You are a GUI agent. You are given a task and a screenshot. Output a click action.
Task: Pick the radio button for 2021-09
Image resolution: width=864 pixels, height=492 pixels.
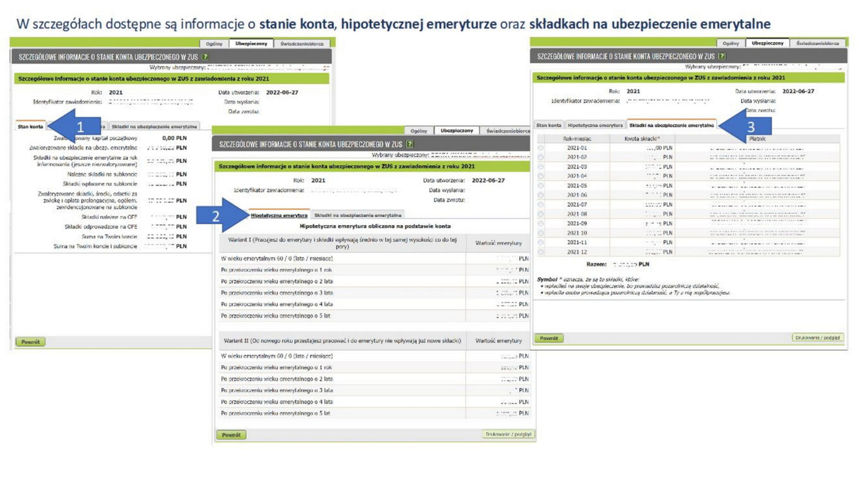click(x=540, y=223)
